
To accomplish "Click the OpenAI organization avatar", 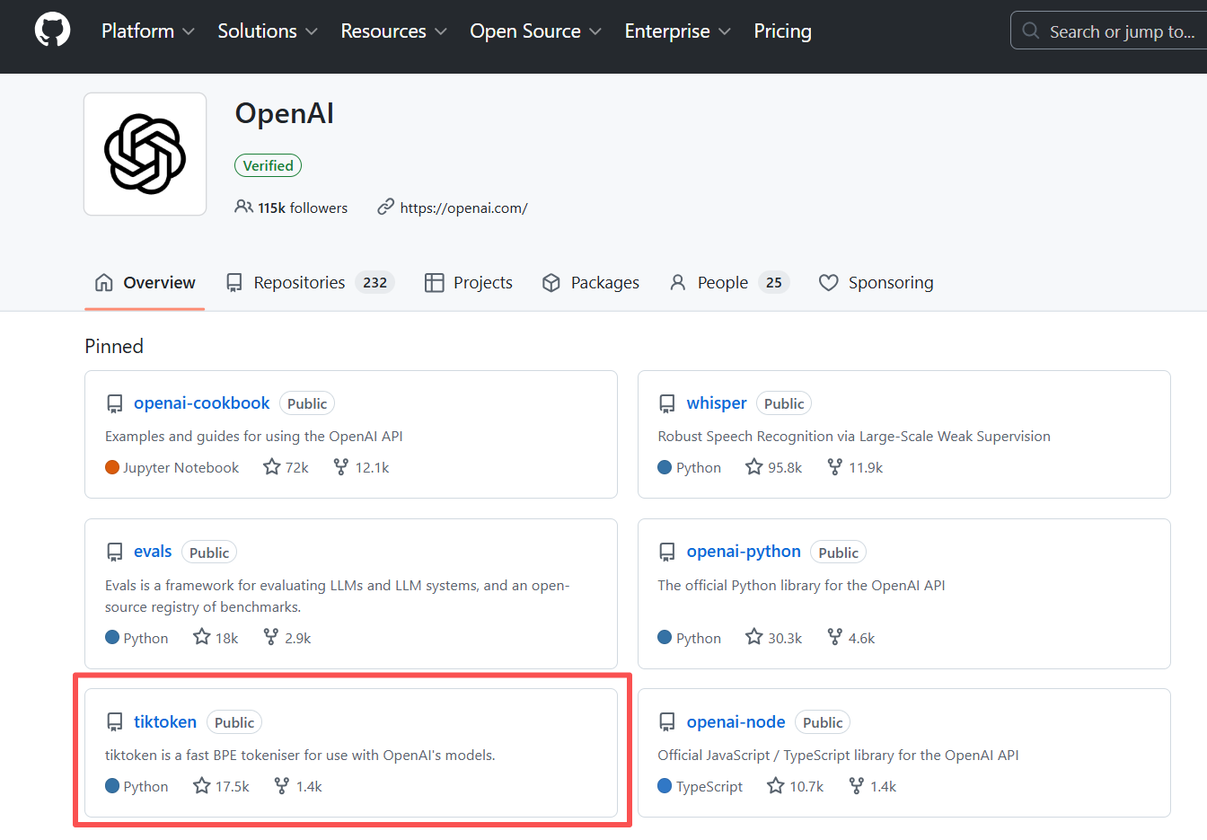I will [145, 154].
